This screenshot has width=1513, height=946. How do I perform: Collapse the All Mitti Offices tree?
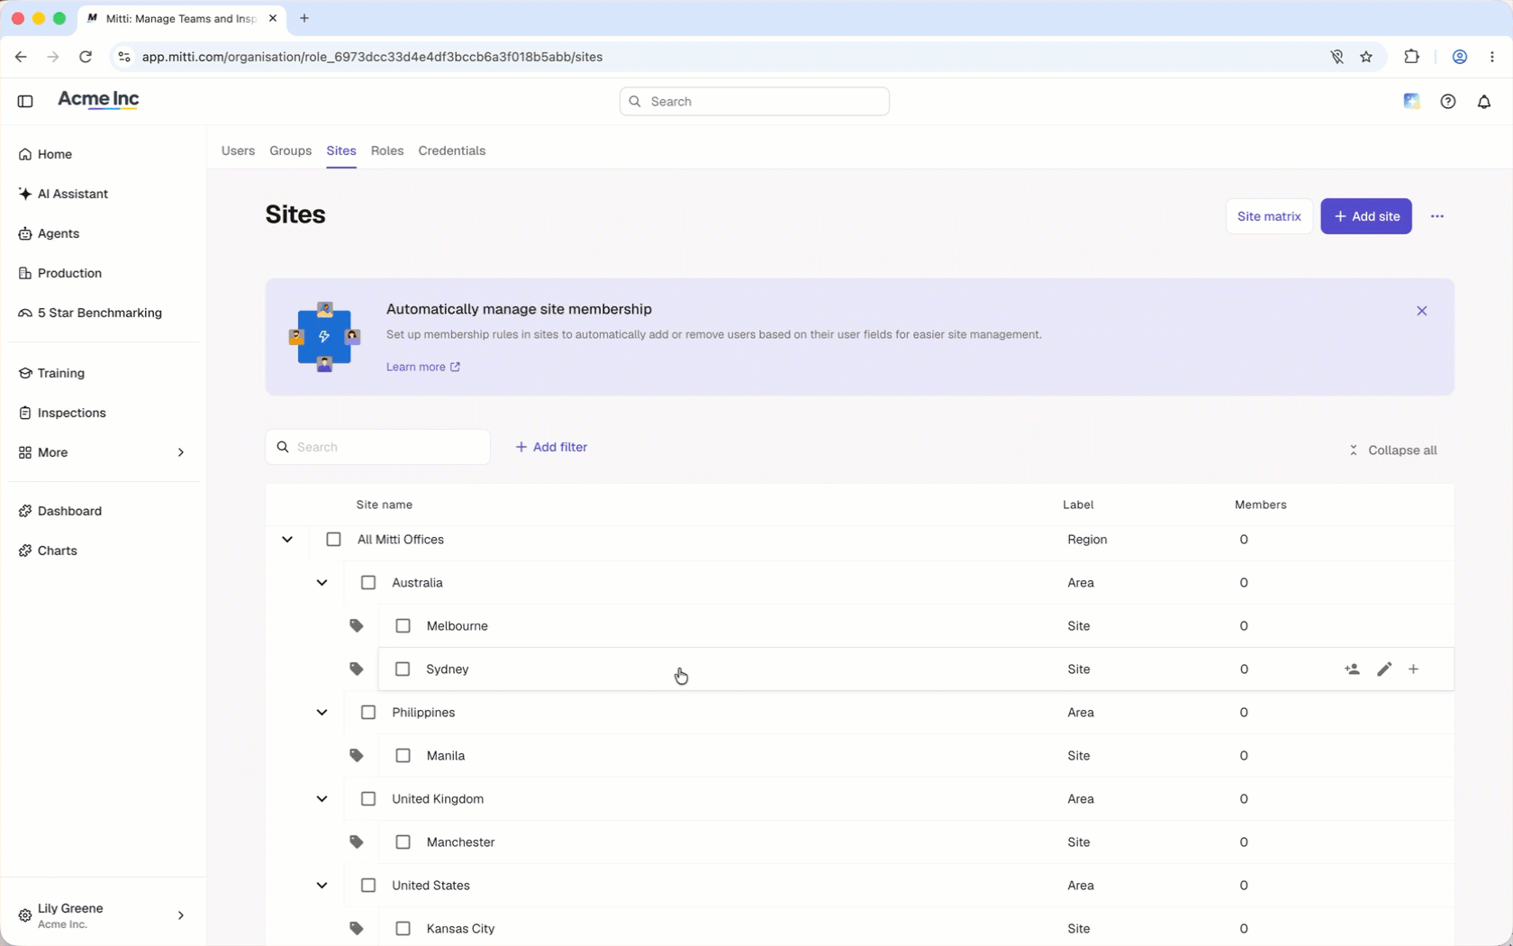click(x=287, y=540)
